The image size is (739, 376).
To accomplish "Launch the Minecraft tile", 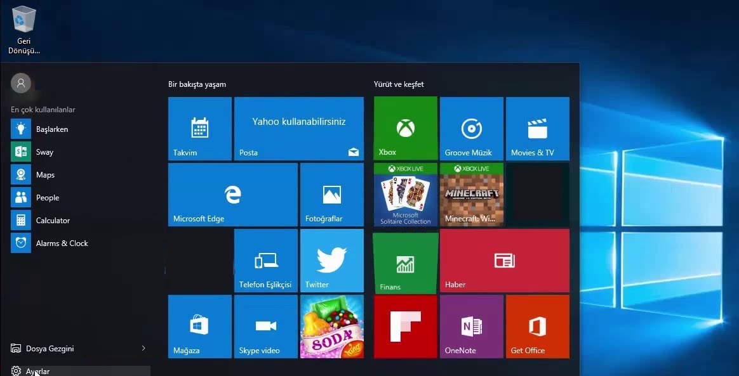I will point(471,195).
